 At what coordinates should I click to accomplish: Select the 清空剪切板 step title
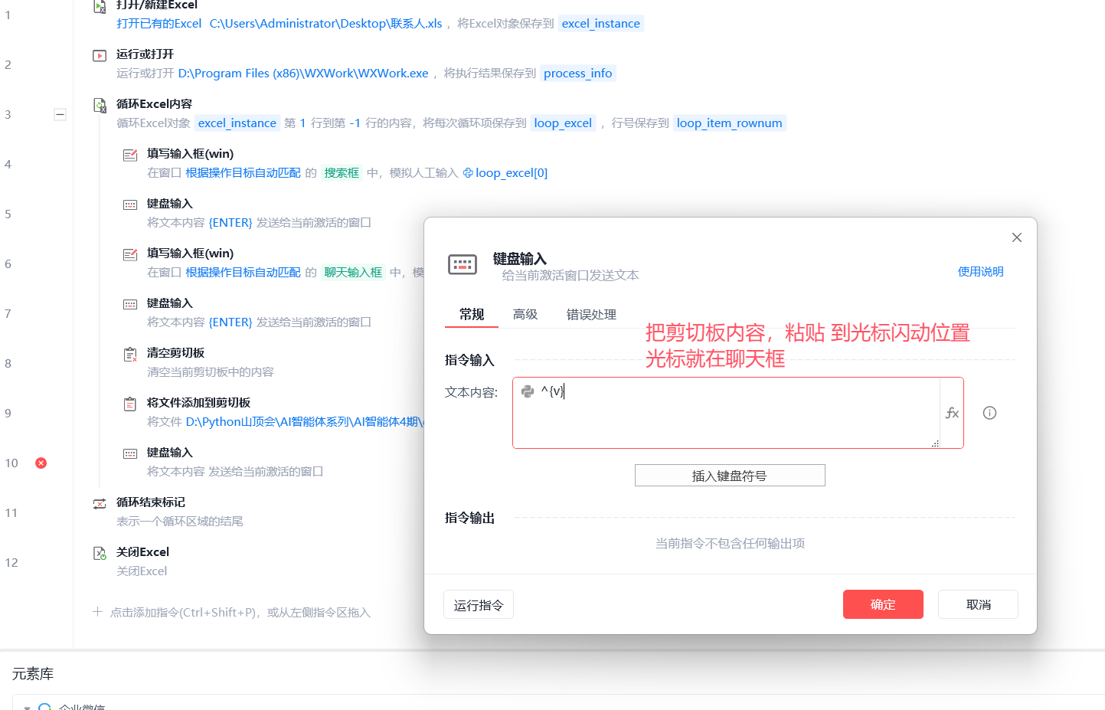(x=175, y=352)
